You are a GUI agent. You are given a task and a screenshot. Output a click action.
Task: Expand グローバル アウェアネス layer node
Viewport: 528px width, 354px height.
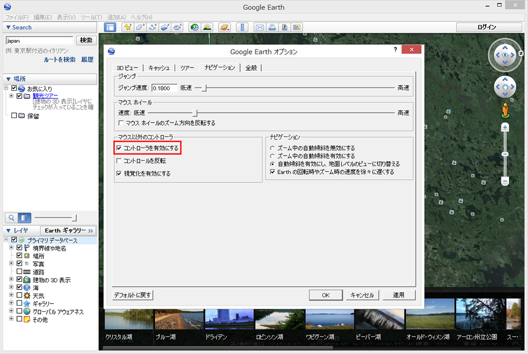[x=11, y=311]
